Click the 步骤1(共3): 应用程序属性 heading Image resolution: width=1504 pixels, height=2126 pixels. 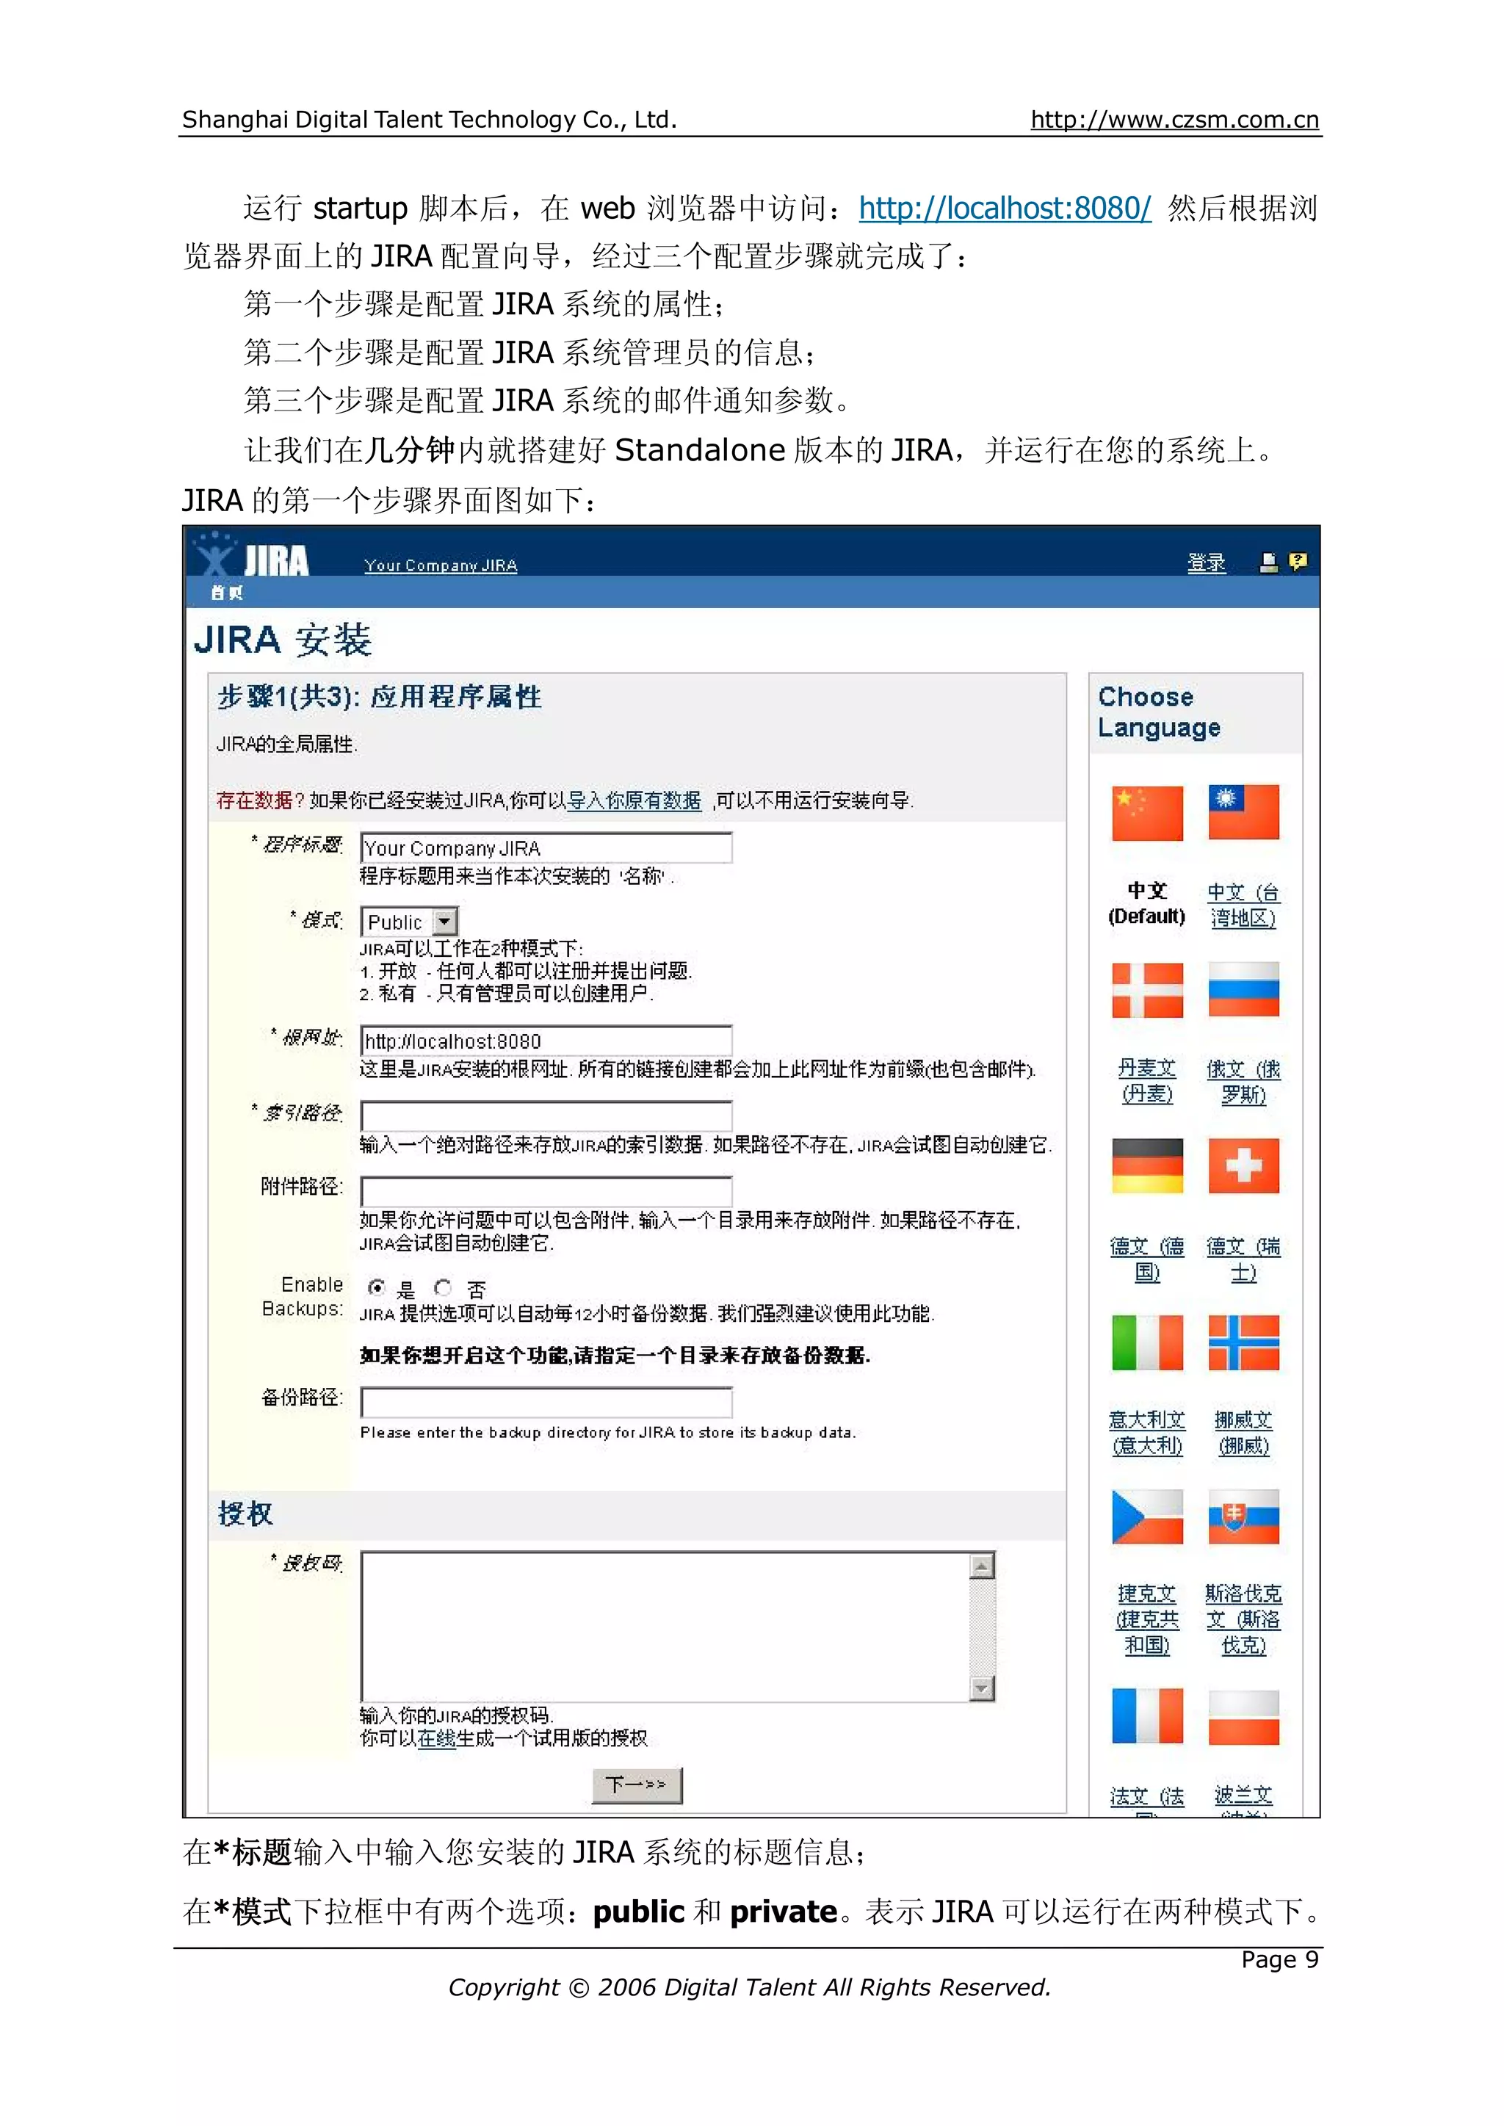379,696
